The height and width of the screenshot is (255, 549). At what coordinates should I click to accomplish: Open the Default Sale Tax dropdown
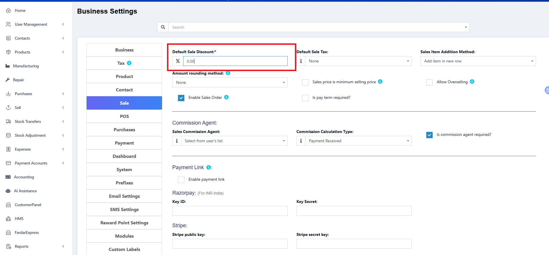coord(358,61)
